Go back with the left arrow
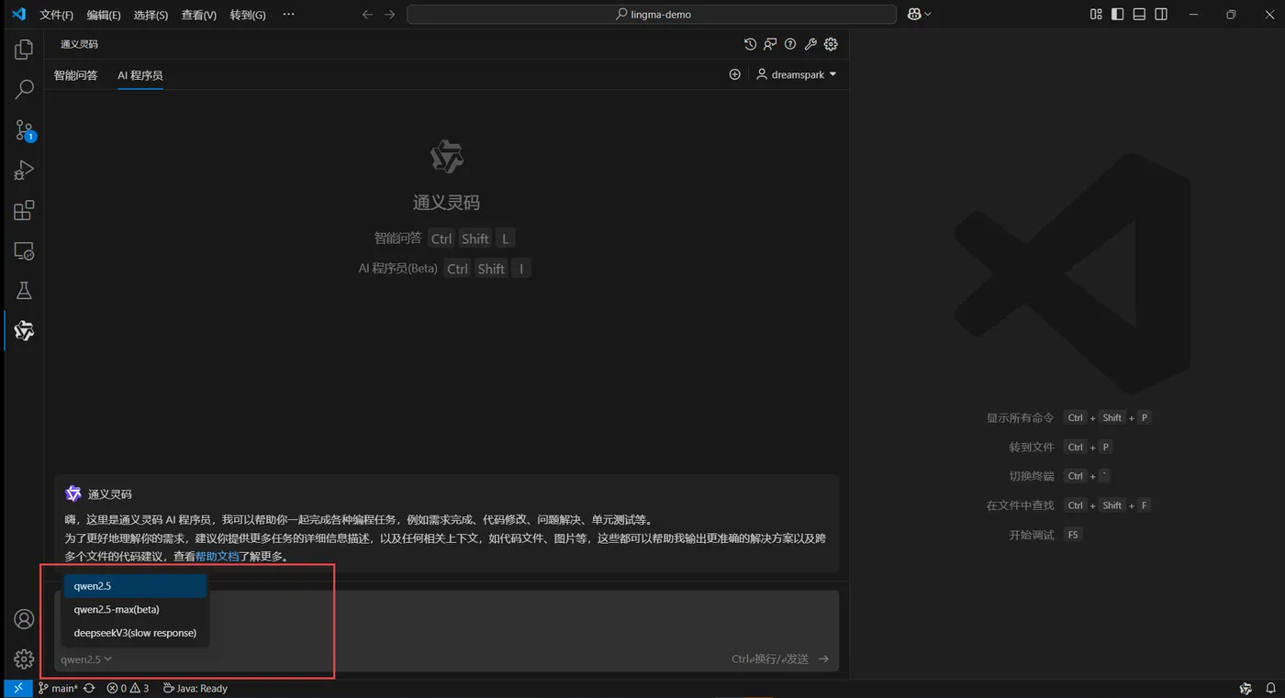 368,15
